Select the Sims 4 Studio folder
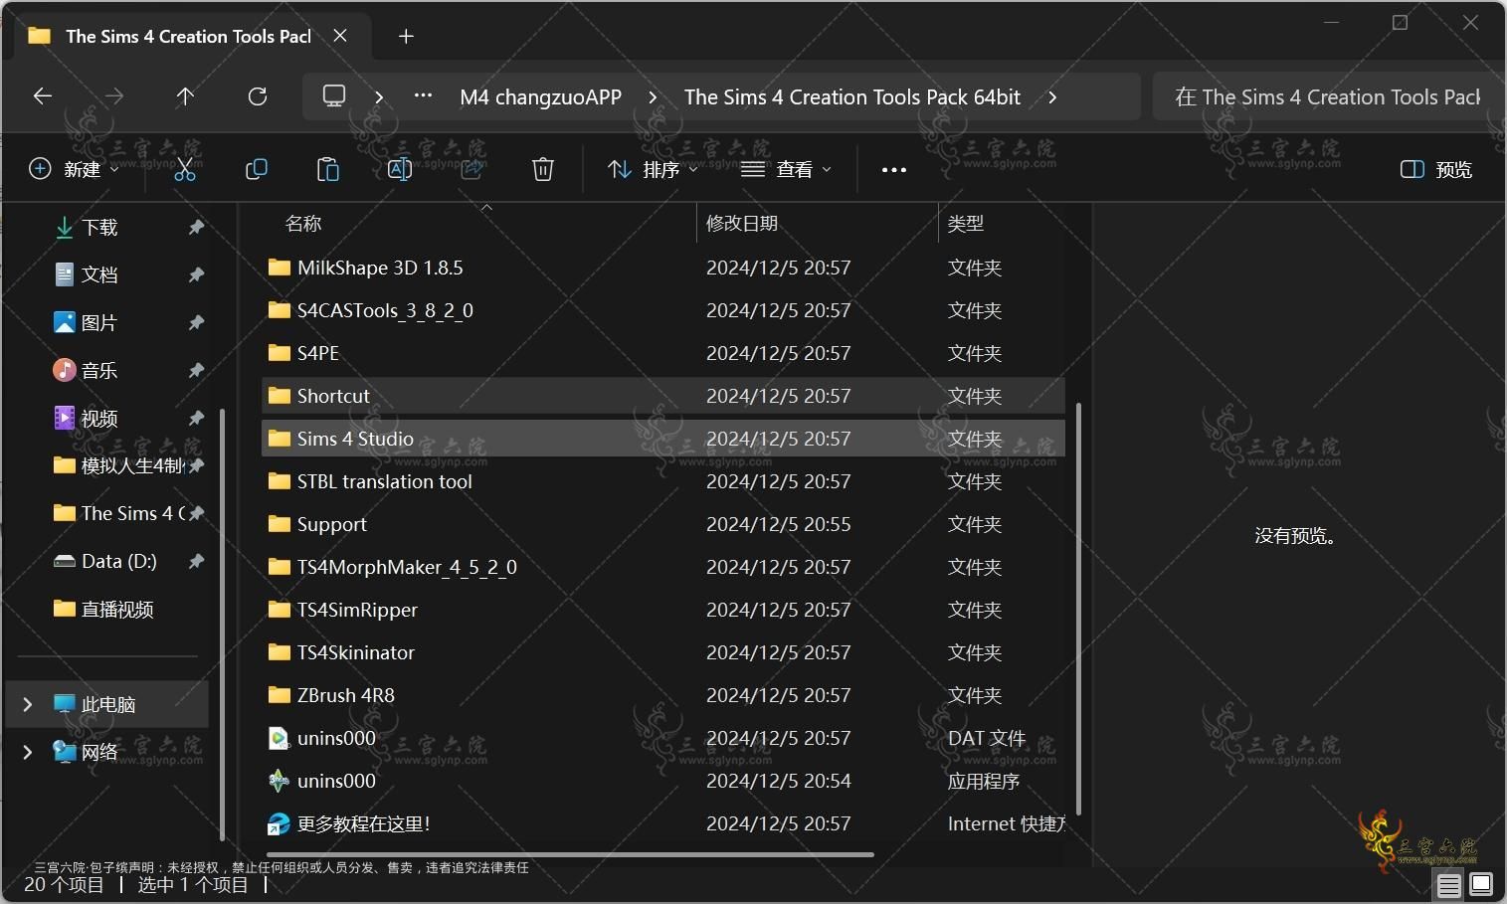 pyautogui.click(x=663, y=439)
